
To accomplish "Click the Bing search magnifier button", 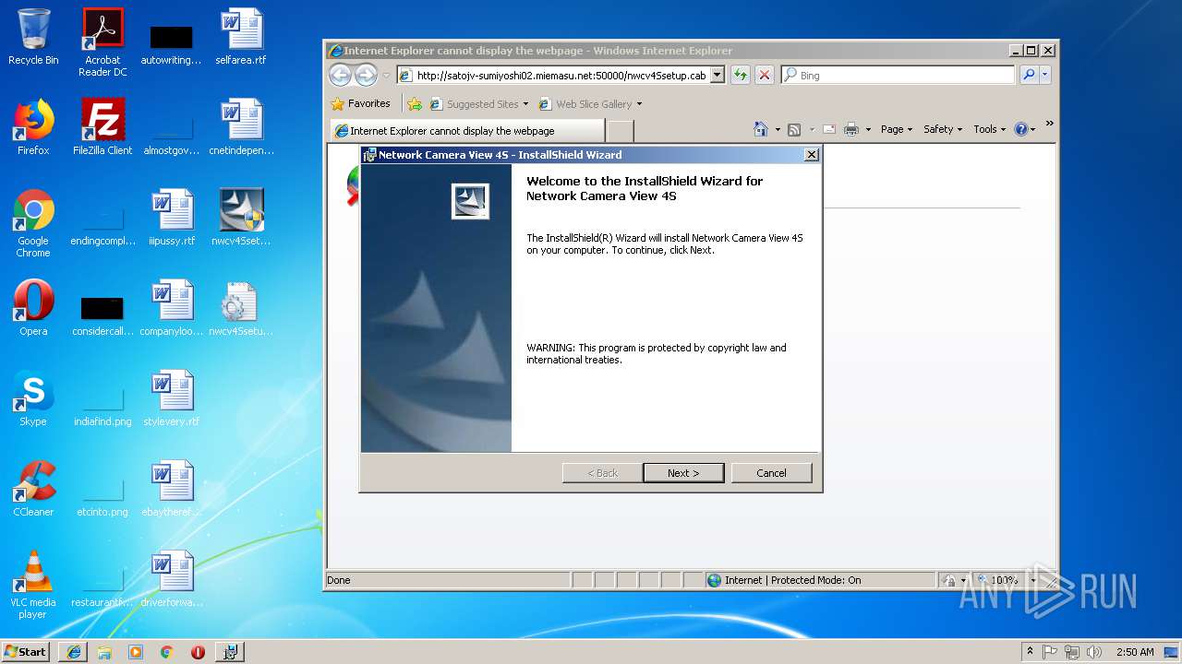I will (x=1029, y=76).
